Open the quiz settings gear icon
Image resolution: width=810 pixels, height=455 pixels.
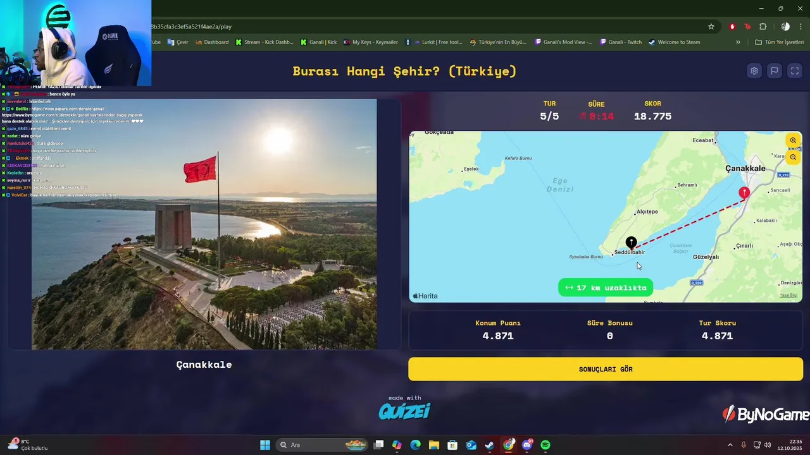click(x=754, y=71)
